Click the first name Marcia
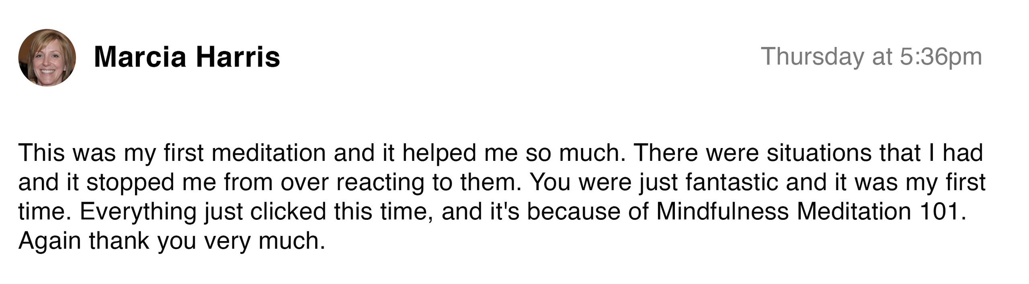 (140, 57)
